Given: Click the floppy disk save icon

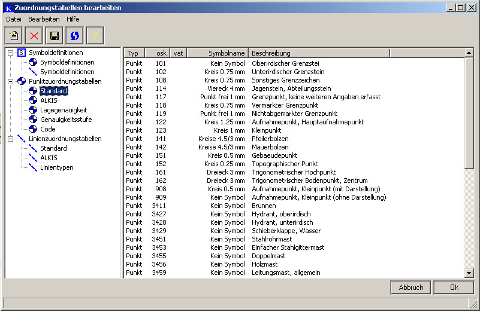Looking at the screenshot, I should pos(55,36).
